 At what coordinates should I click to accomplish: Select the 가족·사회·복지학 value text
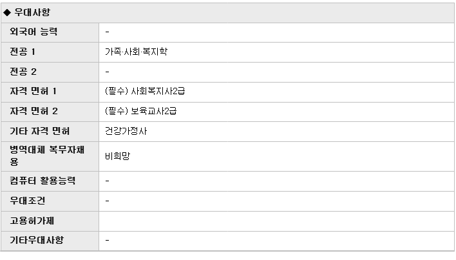(136, 52)
